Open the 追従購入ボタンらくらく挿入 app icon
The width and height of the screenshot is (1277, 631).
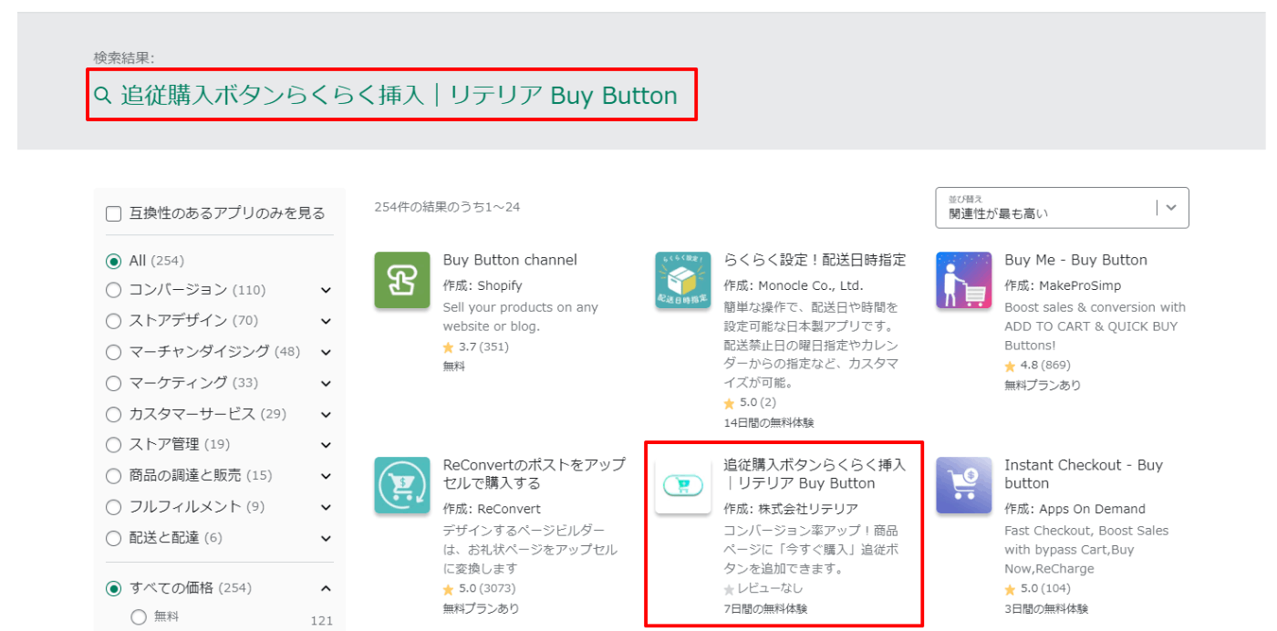[683, 485]
